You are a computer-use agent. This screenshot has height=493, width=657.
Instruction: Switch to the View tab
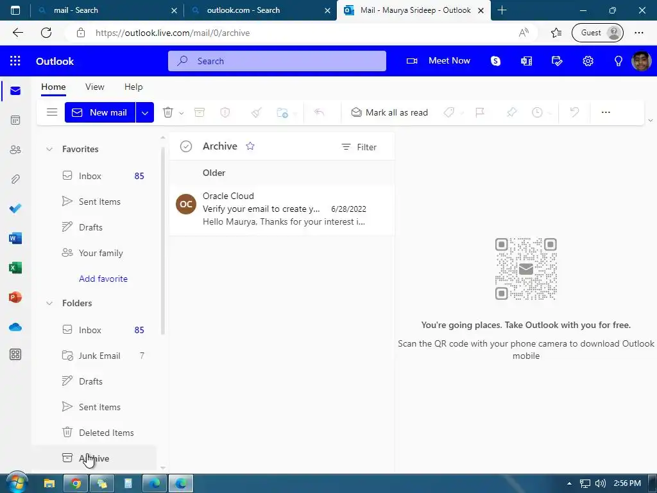95,87
